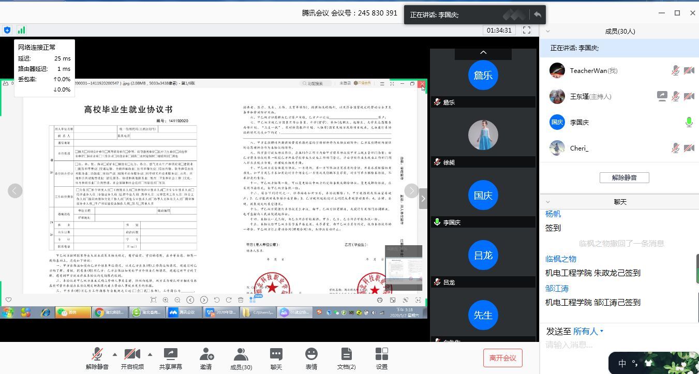This screenshot has height=374, width=699.
Task: Click previous-page circle arrow in viewer toolbar
Action: 190,300
